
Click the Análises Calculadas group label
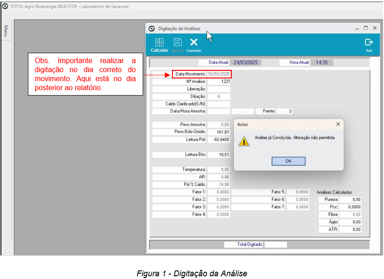[x=334, y=192]
